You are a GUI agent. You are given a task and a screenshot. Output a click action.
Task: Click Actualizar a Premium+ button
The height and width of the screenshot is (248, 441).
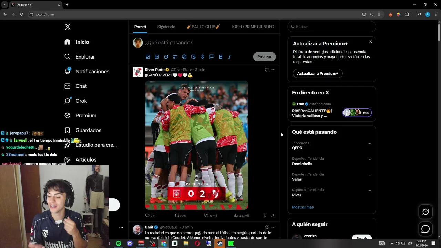pyautogui.click(x=318, y=73)
